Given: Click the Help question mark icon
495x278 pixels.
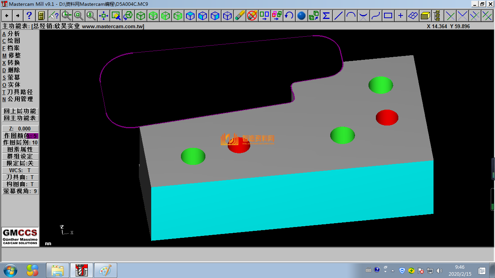Looking at the screenshot, I should (x=29, y=16).
